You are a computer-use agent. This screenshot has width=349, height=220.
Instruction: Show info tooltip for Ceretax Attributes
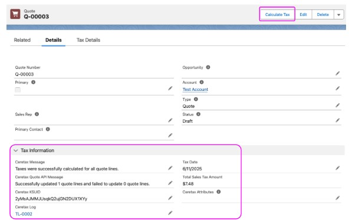[219, 192]
